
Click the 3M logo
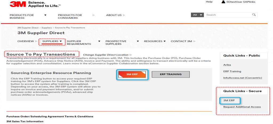tap(18, 4)
